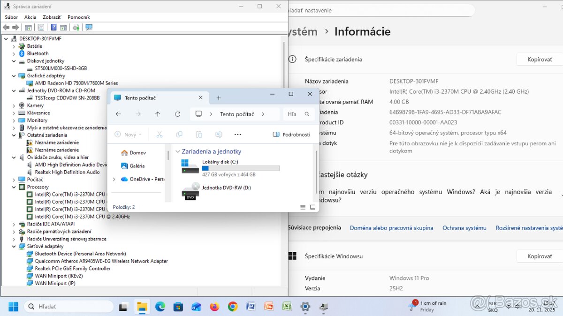
Task: Click the Paste icon in File Explorer toolbar
Action: point(198,134)
